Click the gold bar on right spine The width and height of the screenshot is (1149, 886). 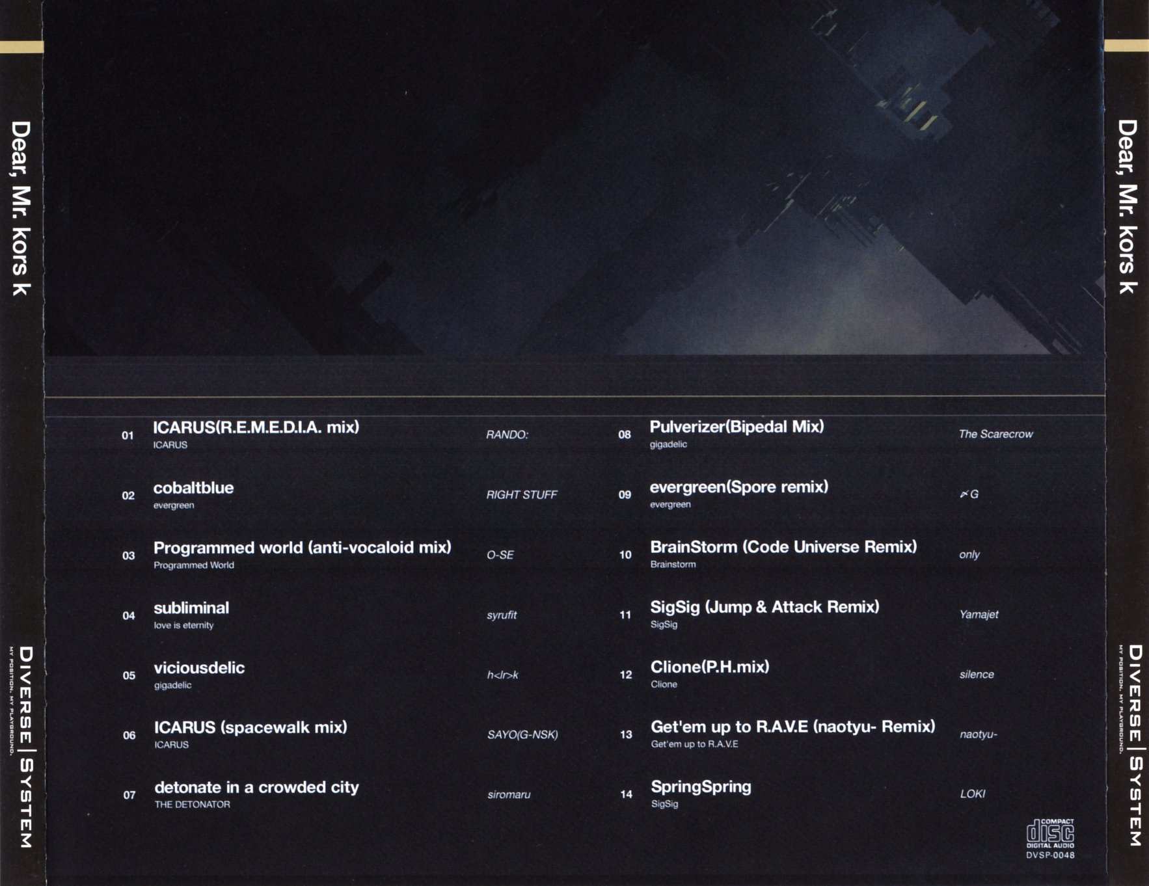point(1126,46)
